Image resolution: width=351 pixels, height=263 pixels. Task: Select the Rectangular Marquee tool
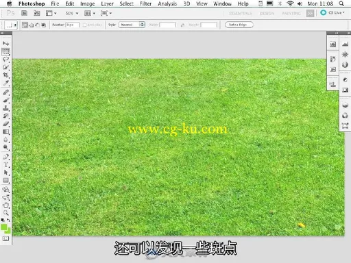tap(5, 51)
